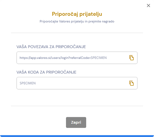Copy the SPECIMEN referral code via its icon
This screenshot has width=154, height=137.
(x=131, y=83)
